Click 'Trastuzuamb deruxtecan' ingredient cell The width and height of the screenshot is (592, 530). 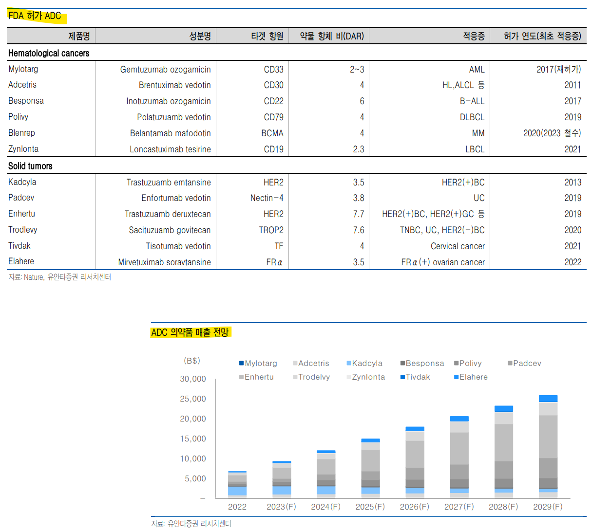point(168,214)
